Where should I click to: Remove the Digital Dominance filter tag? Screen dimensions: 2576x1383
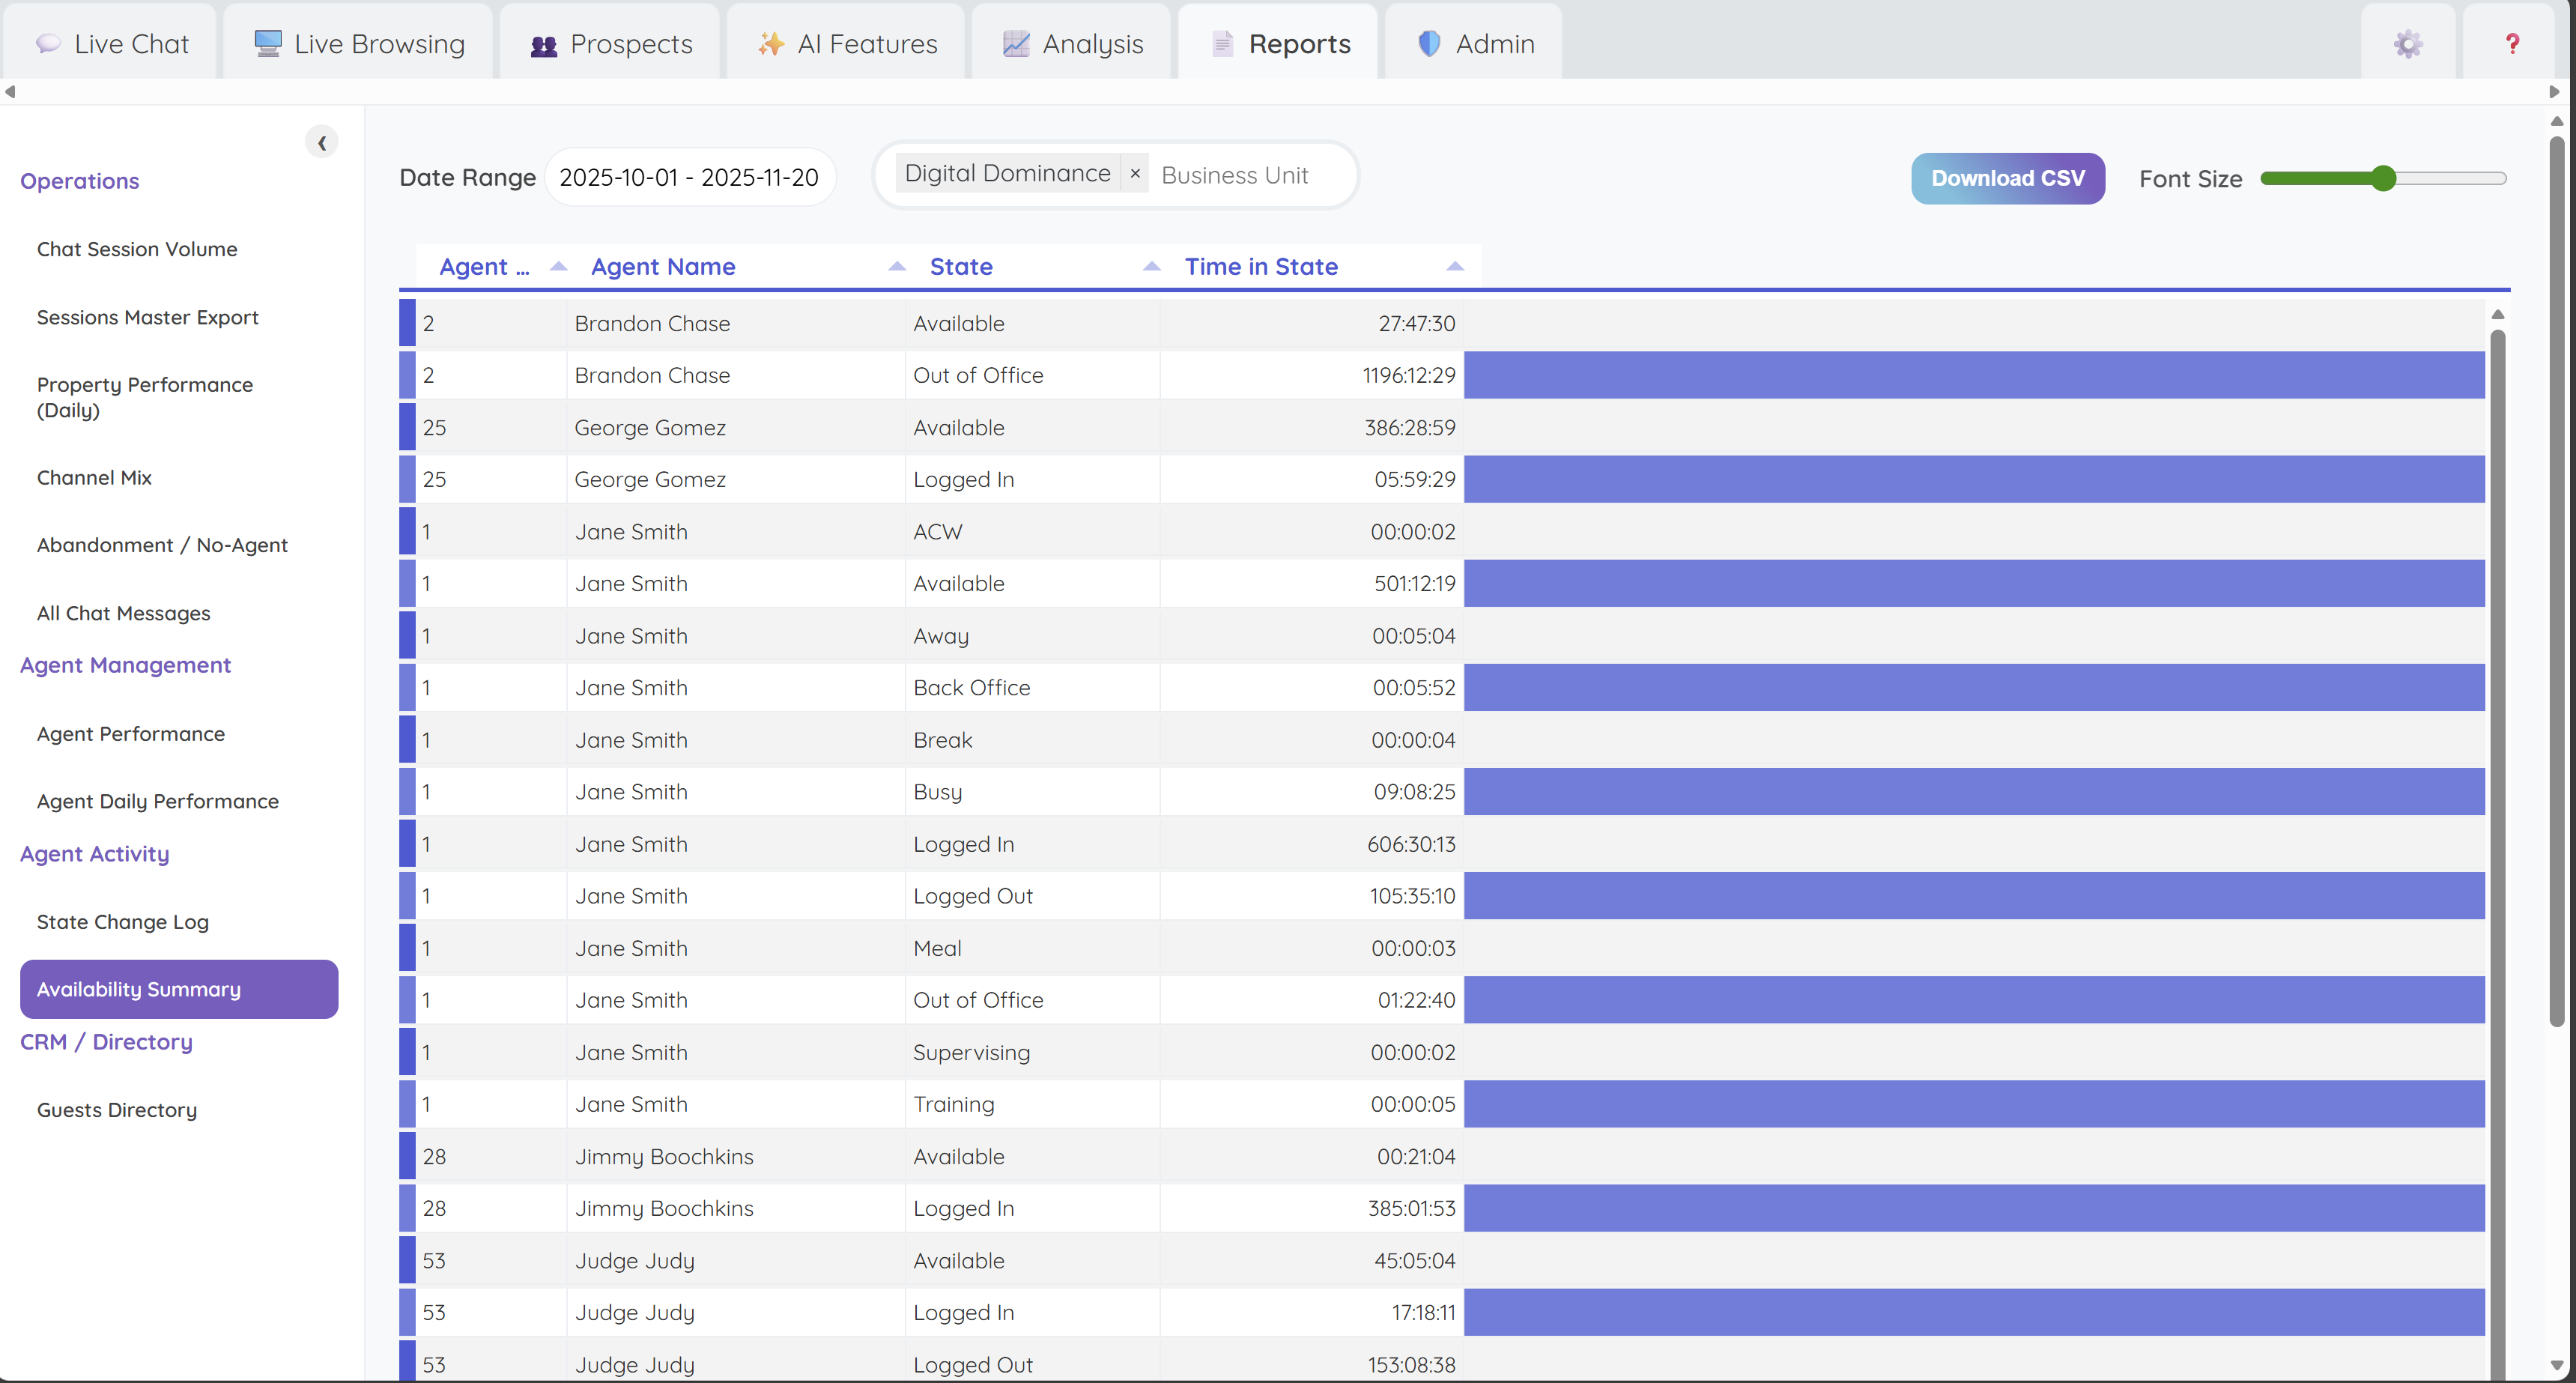tap(1135, 174)
